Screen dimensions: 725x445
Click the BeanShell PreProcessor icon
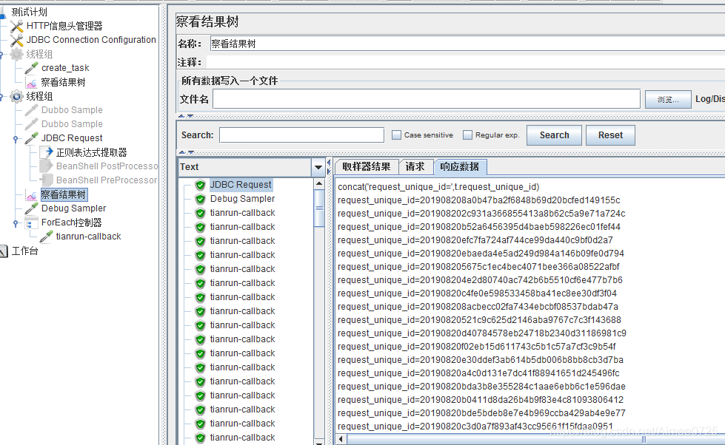point(46,180)
